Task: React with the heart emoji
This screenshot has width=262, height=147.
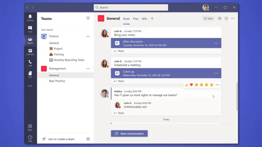Action: point(191,85)
